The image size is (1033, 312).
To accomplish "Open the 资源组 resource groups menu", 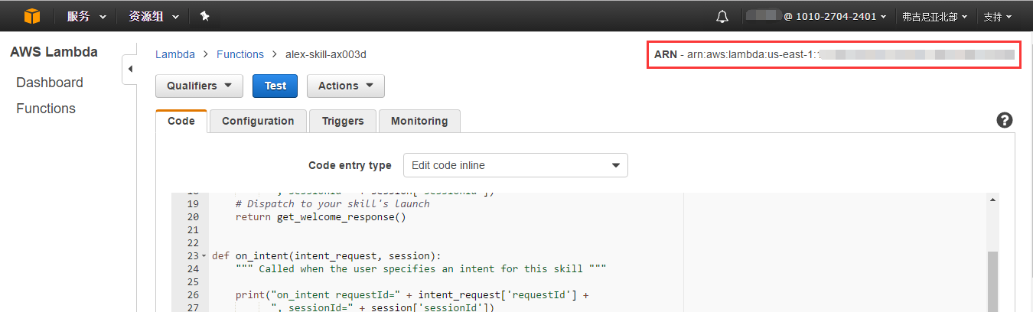I will tap(153, 16).
